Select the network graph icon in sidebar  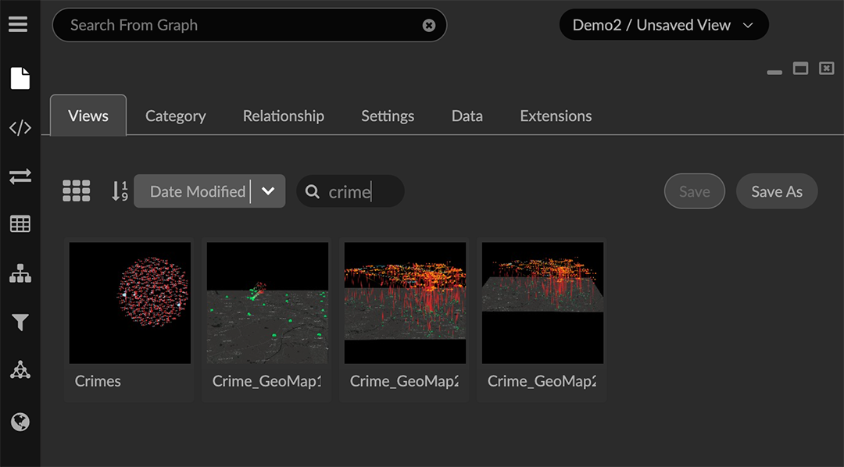click(20, 371)
